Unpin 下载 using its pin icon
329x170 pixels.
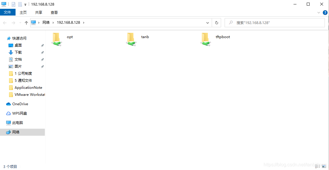click(43, 52)
